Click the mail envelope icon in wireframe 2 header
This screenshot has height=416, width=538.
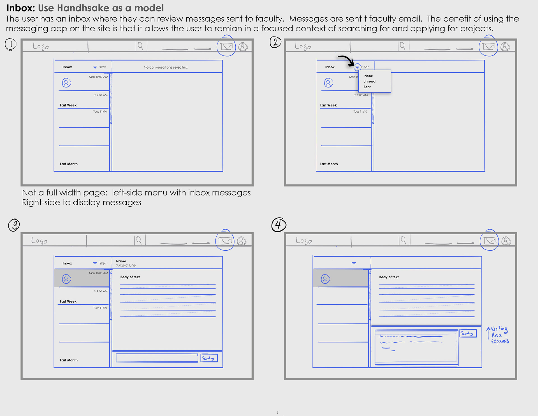pos(488,46)
